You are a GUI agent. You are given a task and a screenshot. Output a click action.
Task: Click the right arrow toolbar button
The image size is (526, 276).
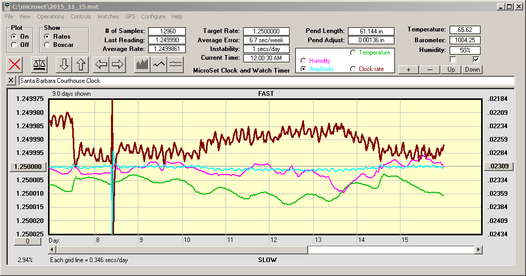[x=117, y=64]
